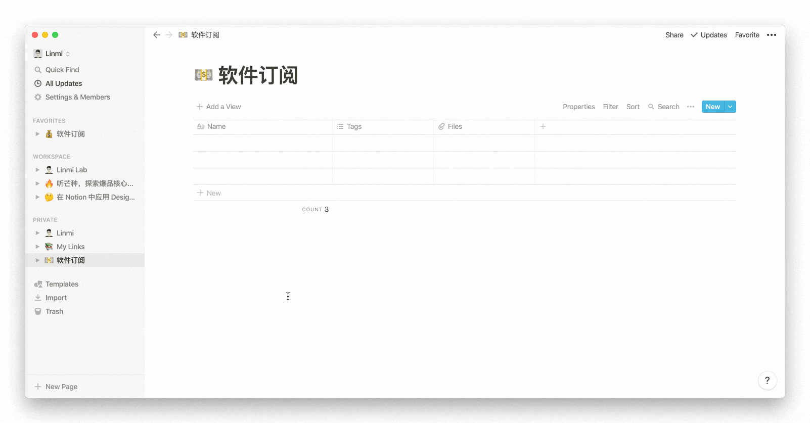Click the 软件订阅 page title heading
Screen dimensions: 810x423
coord(258,75)
